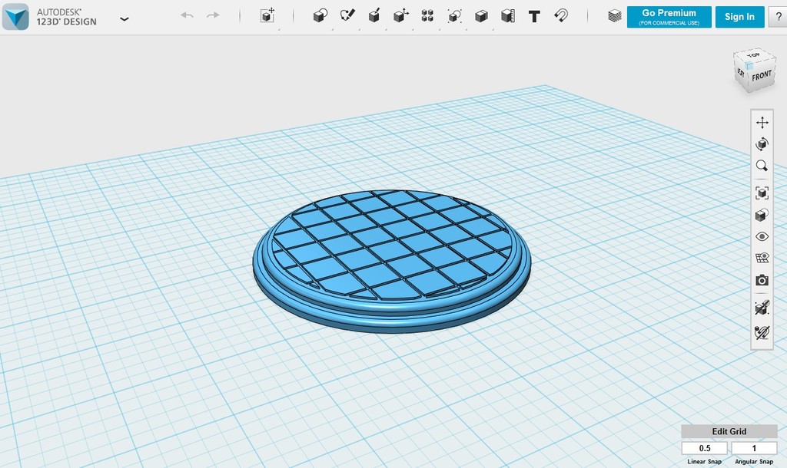Toggle the eye visibility options
Screen dimensions: 787x468
tap(762, 236)
